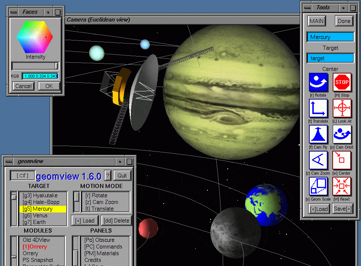Open the geomview window menu button
Viewport: 361px width, 266px height.
coord(9,162)
